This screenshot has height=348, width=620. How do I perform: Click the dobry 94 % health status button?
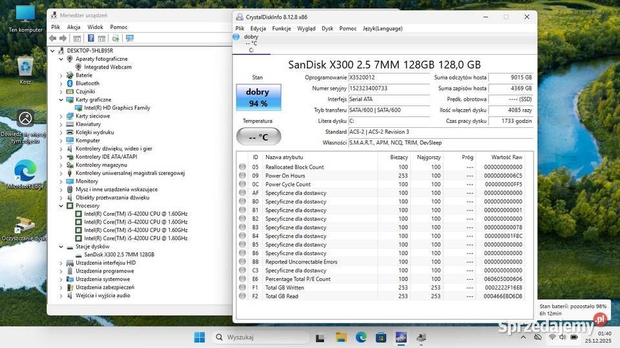click(x=258, y=97)
